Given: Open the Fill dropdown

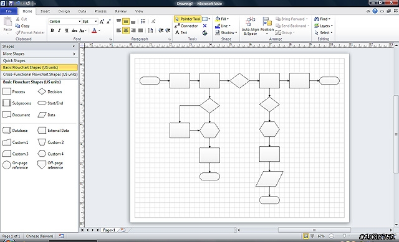Looking at the screenshot, I should click(x=222, y=19).
